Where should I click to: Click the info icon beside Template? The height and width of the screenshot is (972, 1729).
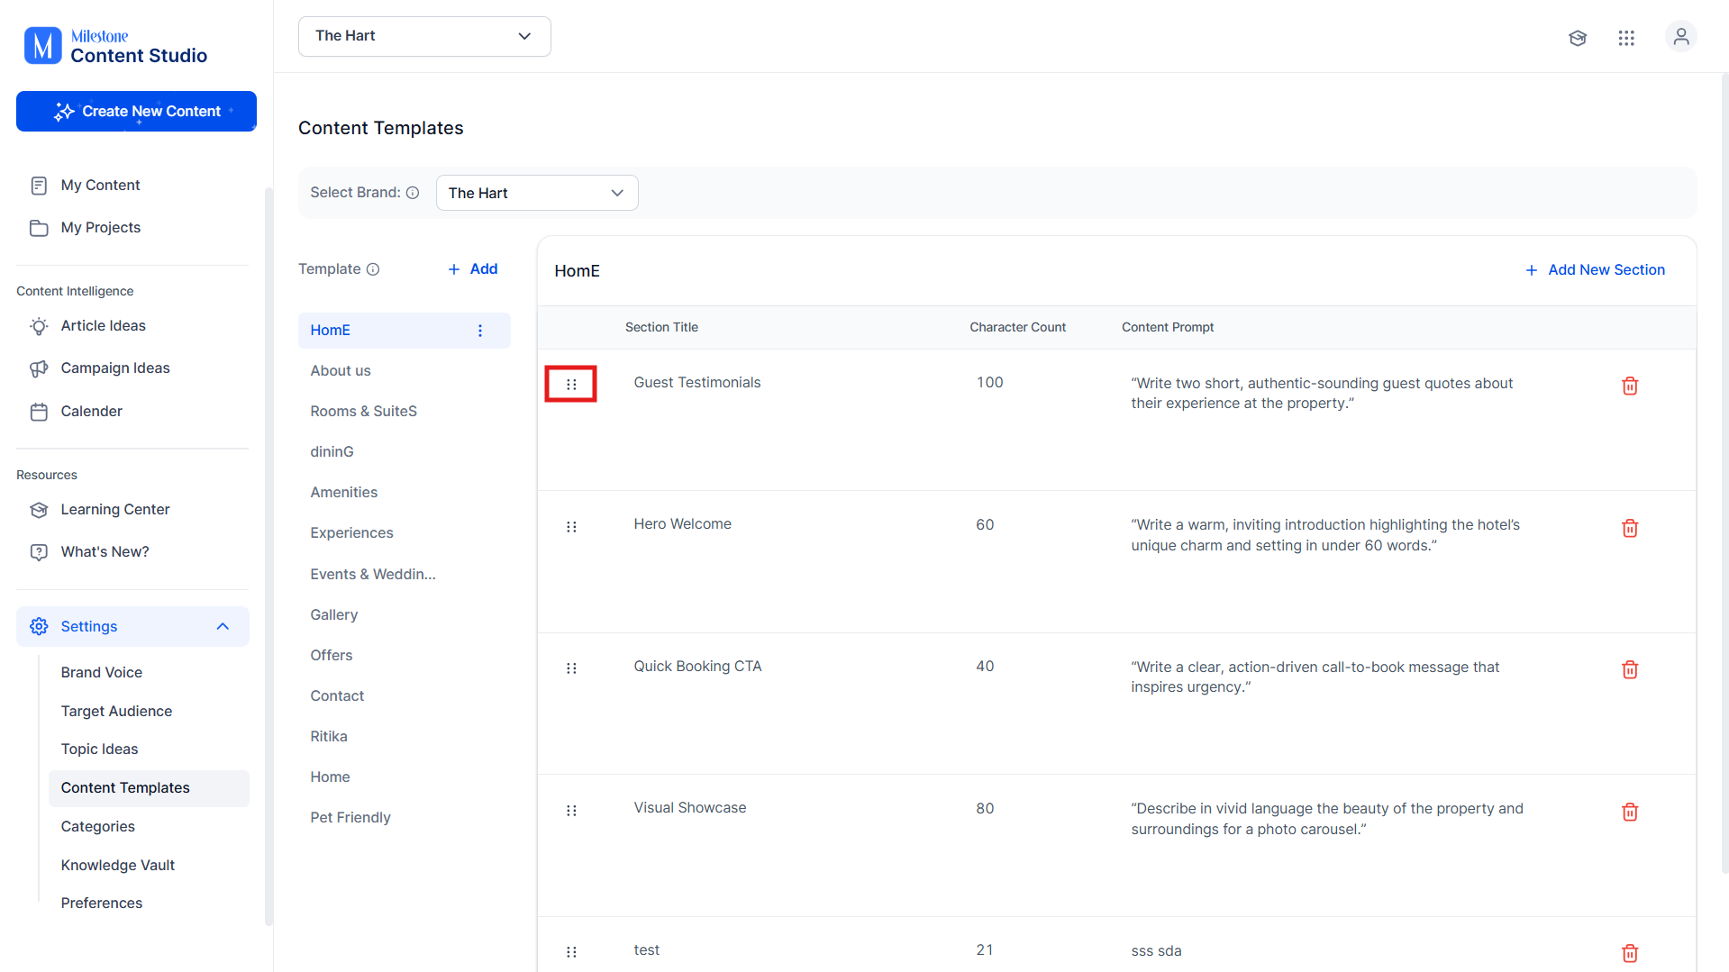[x=373, y=269]
